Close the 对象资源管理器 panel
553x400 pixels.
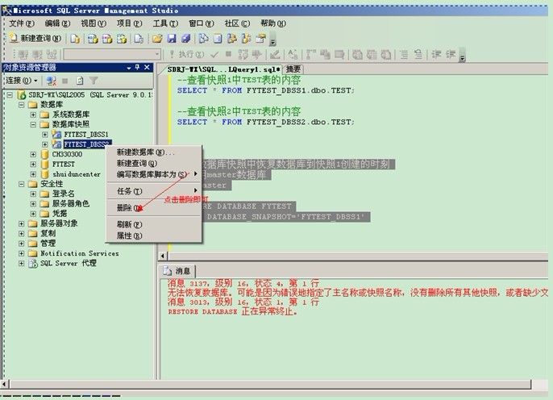147,68
